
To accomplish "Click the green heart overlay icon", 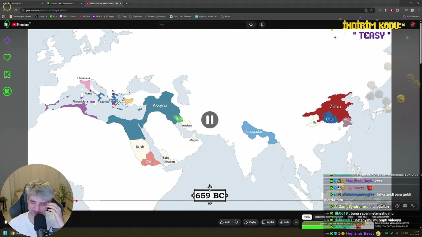I will tap(7, 57).
